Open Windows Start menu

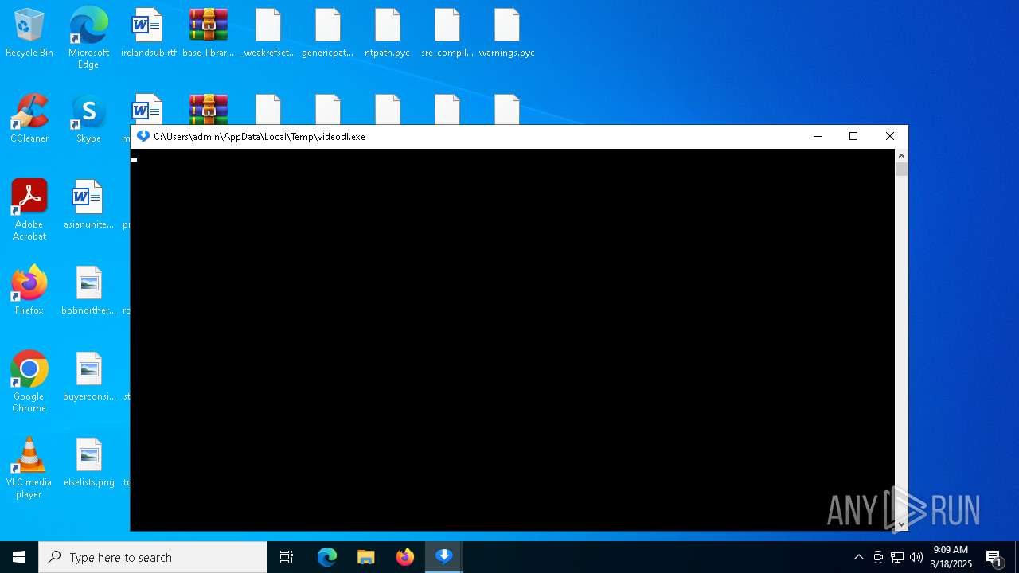(19, 557)
